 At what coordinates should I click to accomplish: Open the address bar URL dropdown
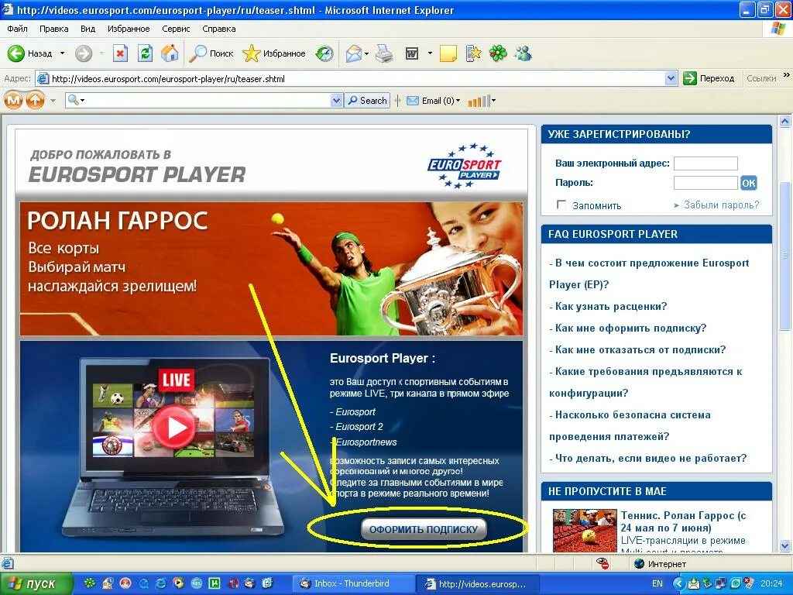click(x=671, y=78)
